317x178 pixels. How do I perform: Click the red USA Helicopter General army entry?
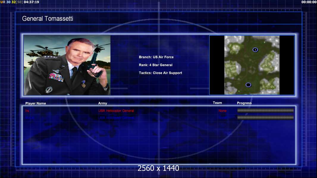(x=116, y=111)
